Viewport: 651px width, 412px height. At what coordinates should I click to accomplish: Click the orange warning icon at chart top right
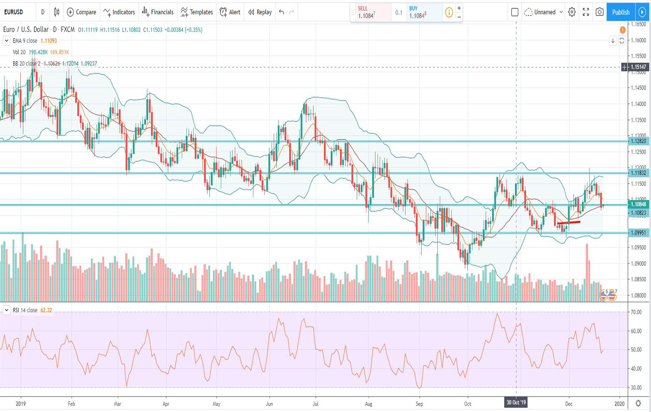point(623,30)
